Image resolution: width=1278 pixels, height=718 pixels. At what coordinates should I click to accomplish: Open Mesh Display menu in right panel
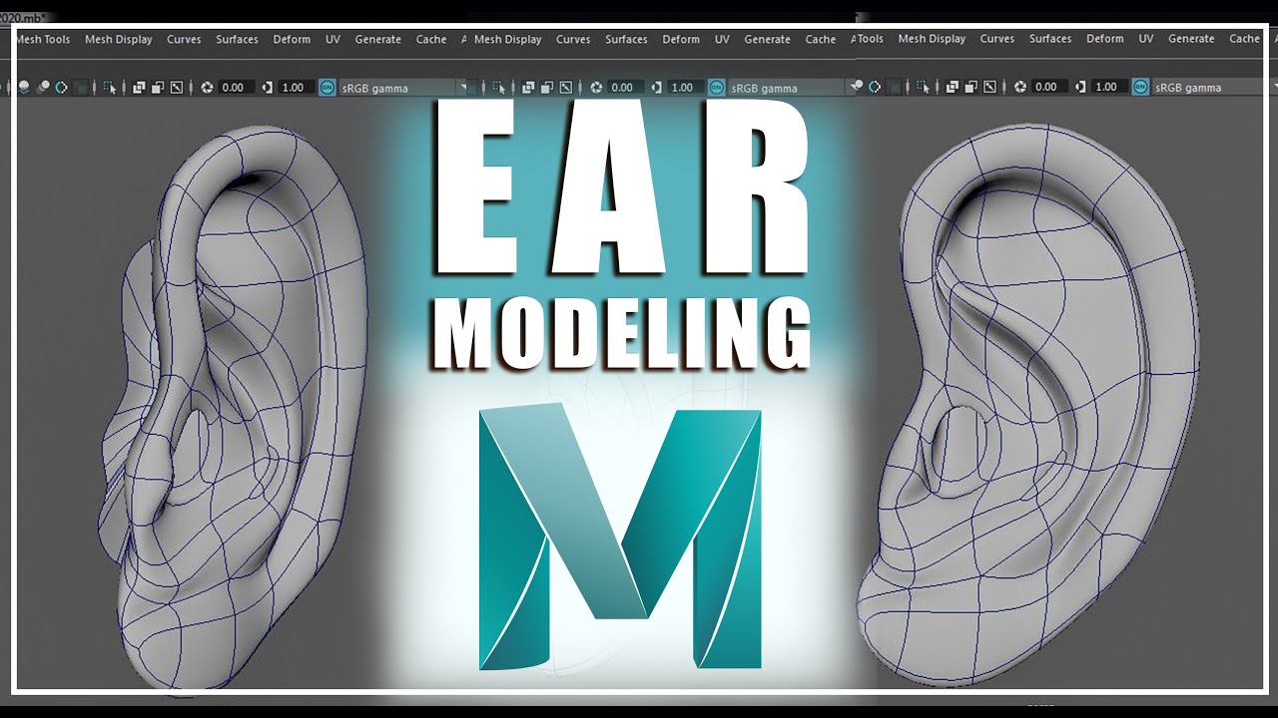[932, 39]
